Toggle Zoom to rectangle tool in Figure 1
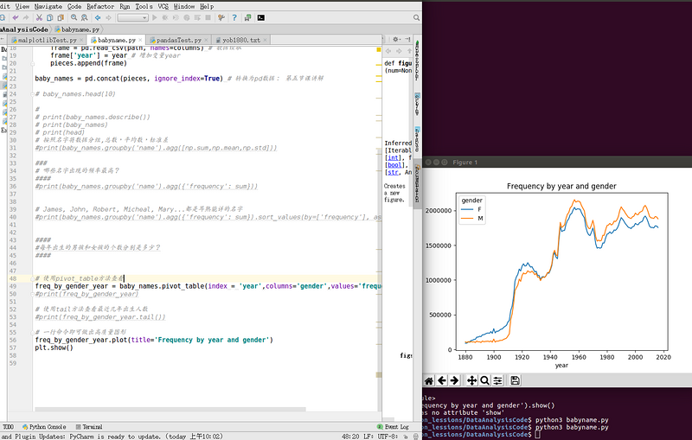This screenshot has width=692, height=440. (484, 380)
